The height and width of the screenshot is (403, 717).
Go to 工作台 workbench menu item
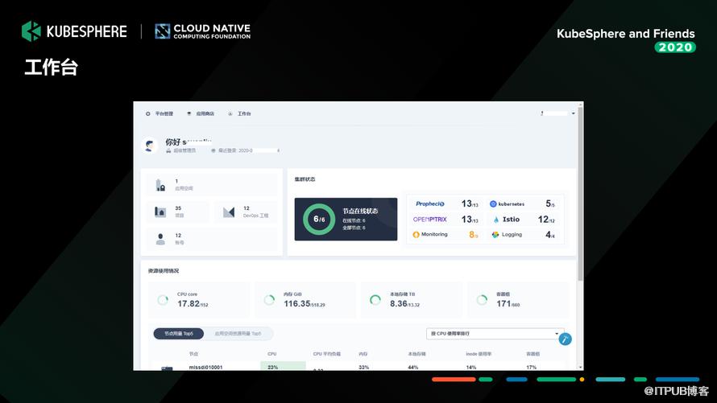click(244, 113)
